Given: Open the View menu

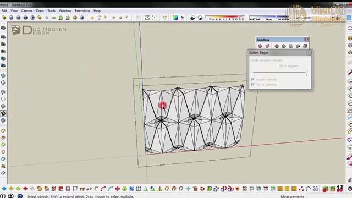Looking at the screenshot, I should pos(14,10).
